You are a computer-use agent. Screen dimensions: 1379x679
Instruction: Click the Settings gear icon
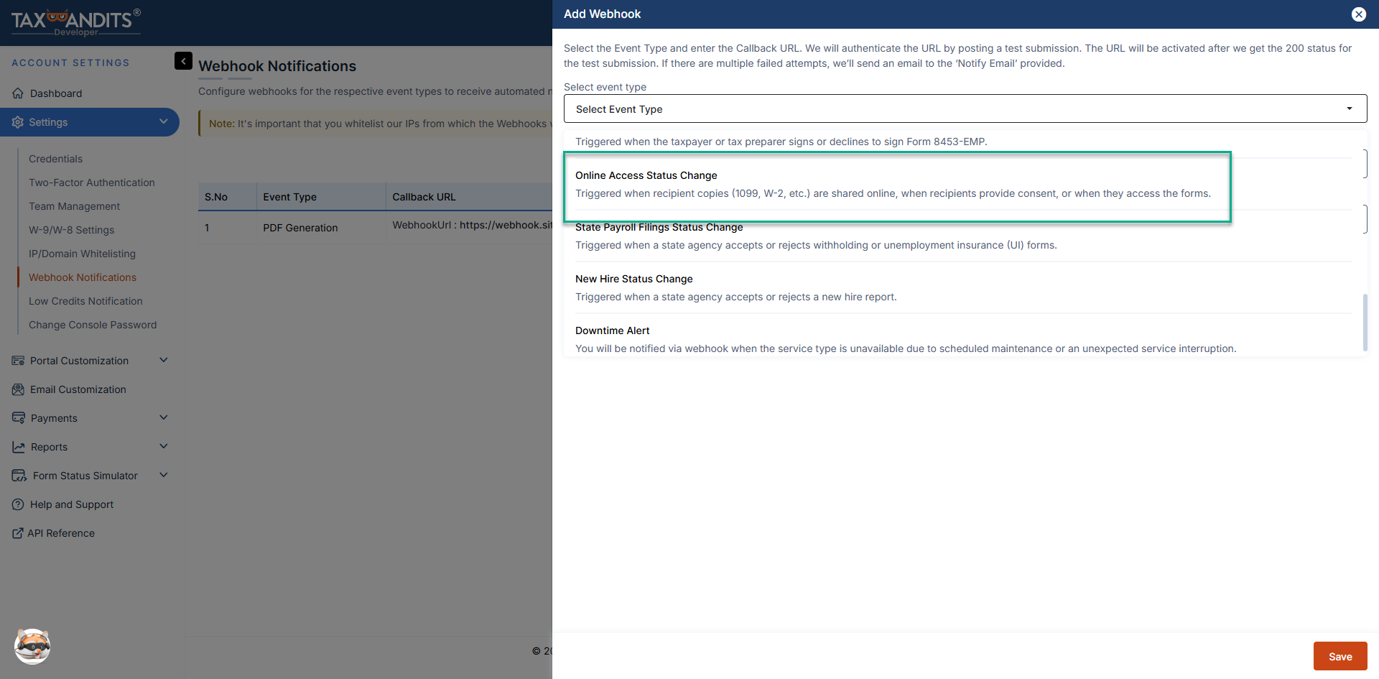click(x=17, y=122)
